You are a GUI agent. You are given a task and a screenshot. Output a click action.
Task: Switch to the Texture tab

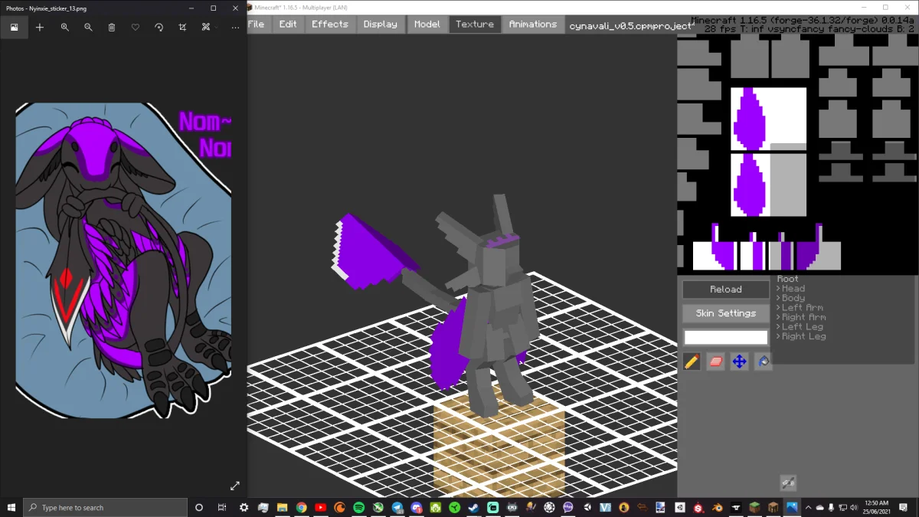click(475, 24)
